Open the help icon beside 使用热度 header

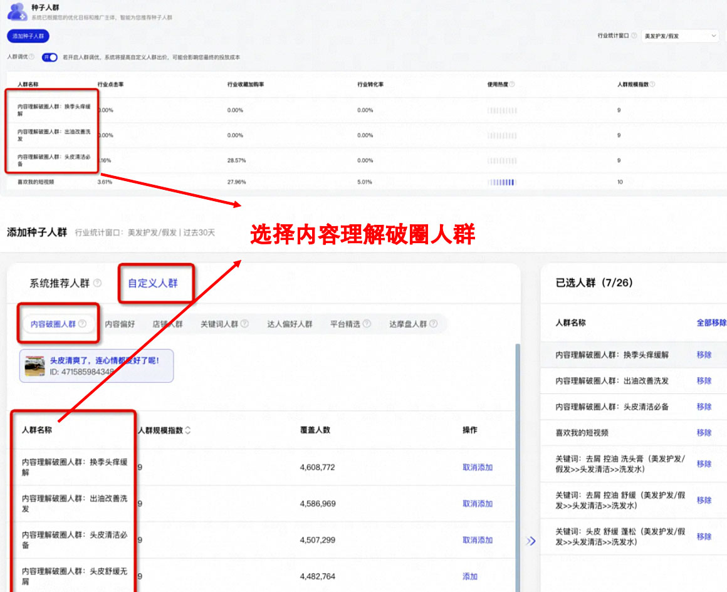click(512, 85)
